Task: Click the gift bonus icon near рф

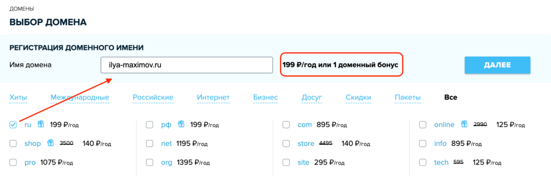Action: [x=181, y=124]
